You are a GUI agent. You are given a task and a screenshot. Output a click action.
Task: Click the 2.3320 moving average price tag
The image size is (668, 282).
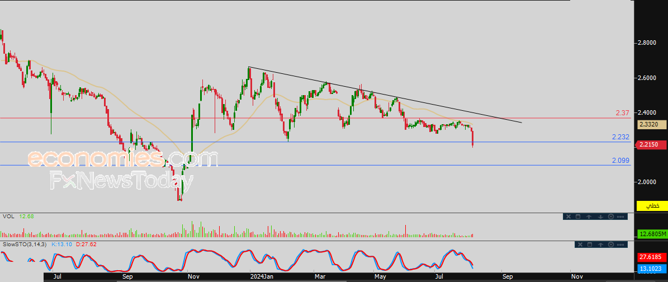tap(651, 125)
